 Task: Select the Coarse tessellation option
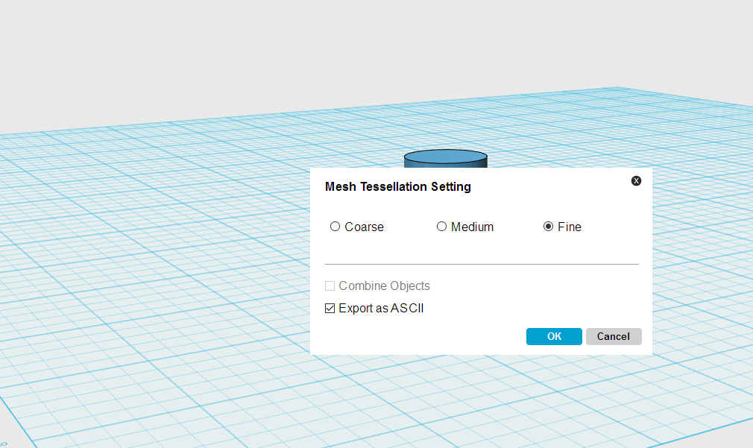pos(335,226)
